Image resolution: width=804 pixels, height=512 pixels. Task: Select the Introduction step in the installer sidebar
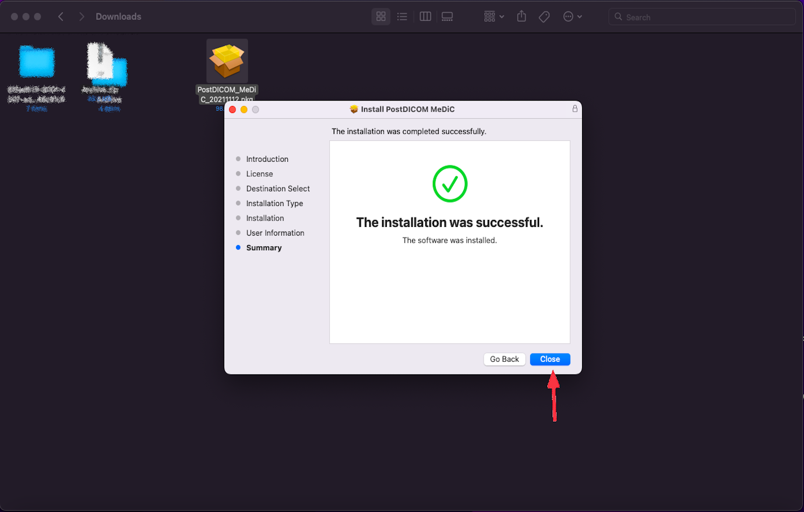[x=267, y=159]
